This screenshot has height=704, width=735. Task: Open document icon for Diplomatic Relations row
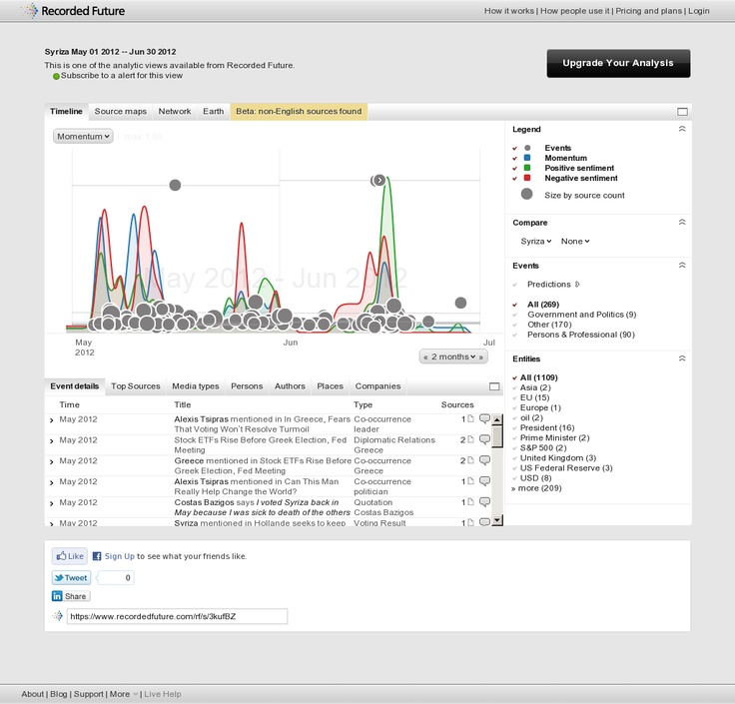(470, 439)
